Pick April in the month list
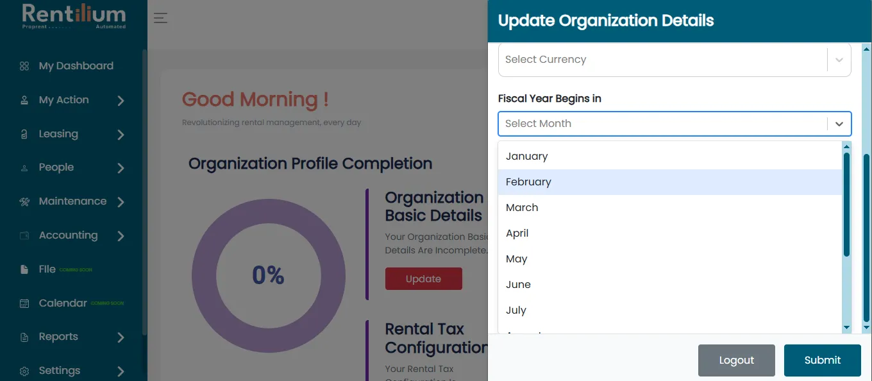Image resolution: width=872 pixels, height=381 pixels. (670, 233)
